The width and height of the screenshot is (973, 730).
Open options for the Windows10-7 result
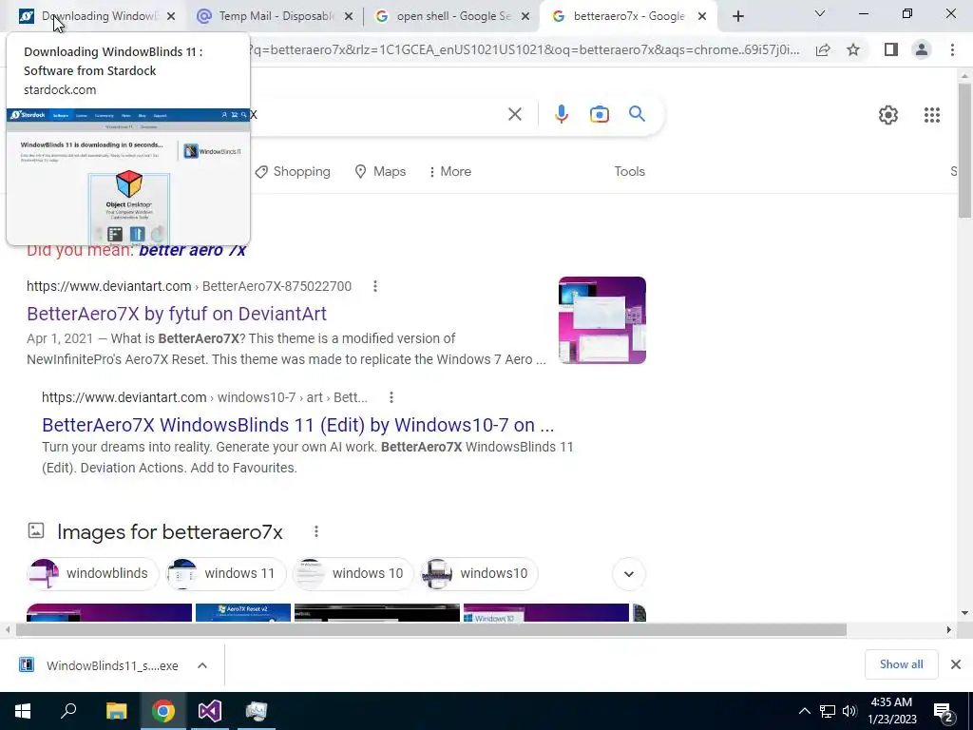[391, 397]
